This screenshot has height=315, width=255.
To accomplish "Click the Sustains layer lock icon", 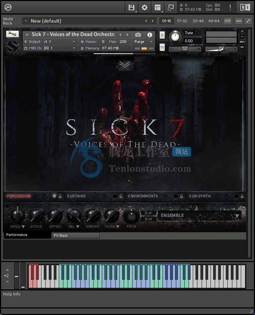I will tap(121, 196).
